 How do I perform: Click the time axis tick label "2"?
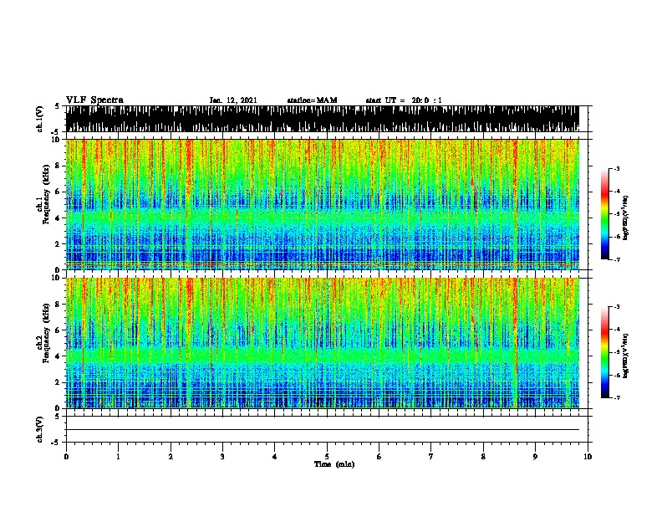tap(171, 457)
